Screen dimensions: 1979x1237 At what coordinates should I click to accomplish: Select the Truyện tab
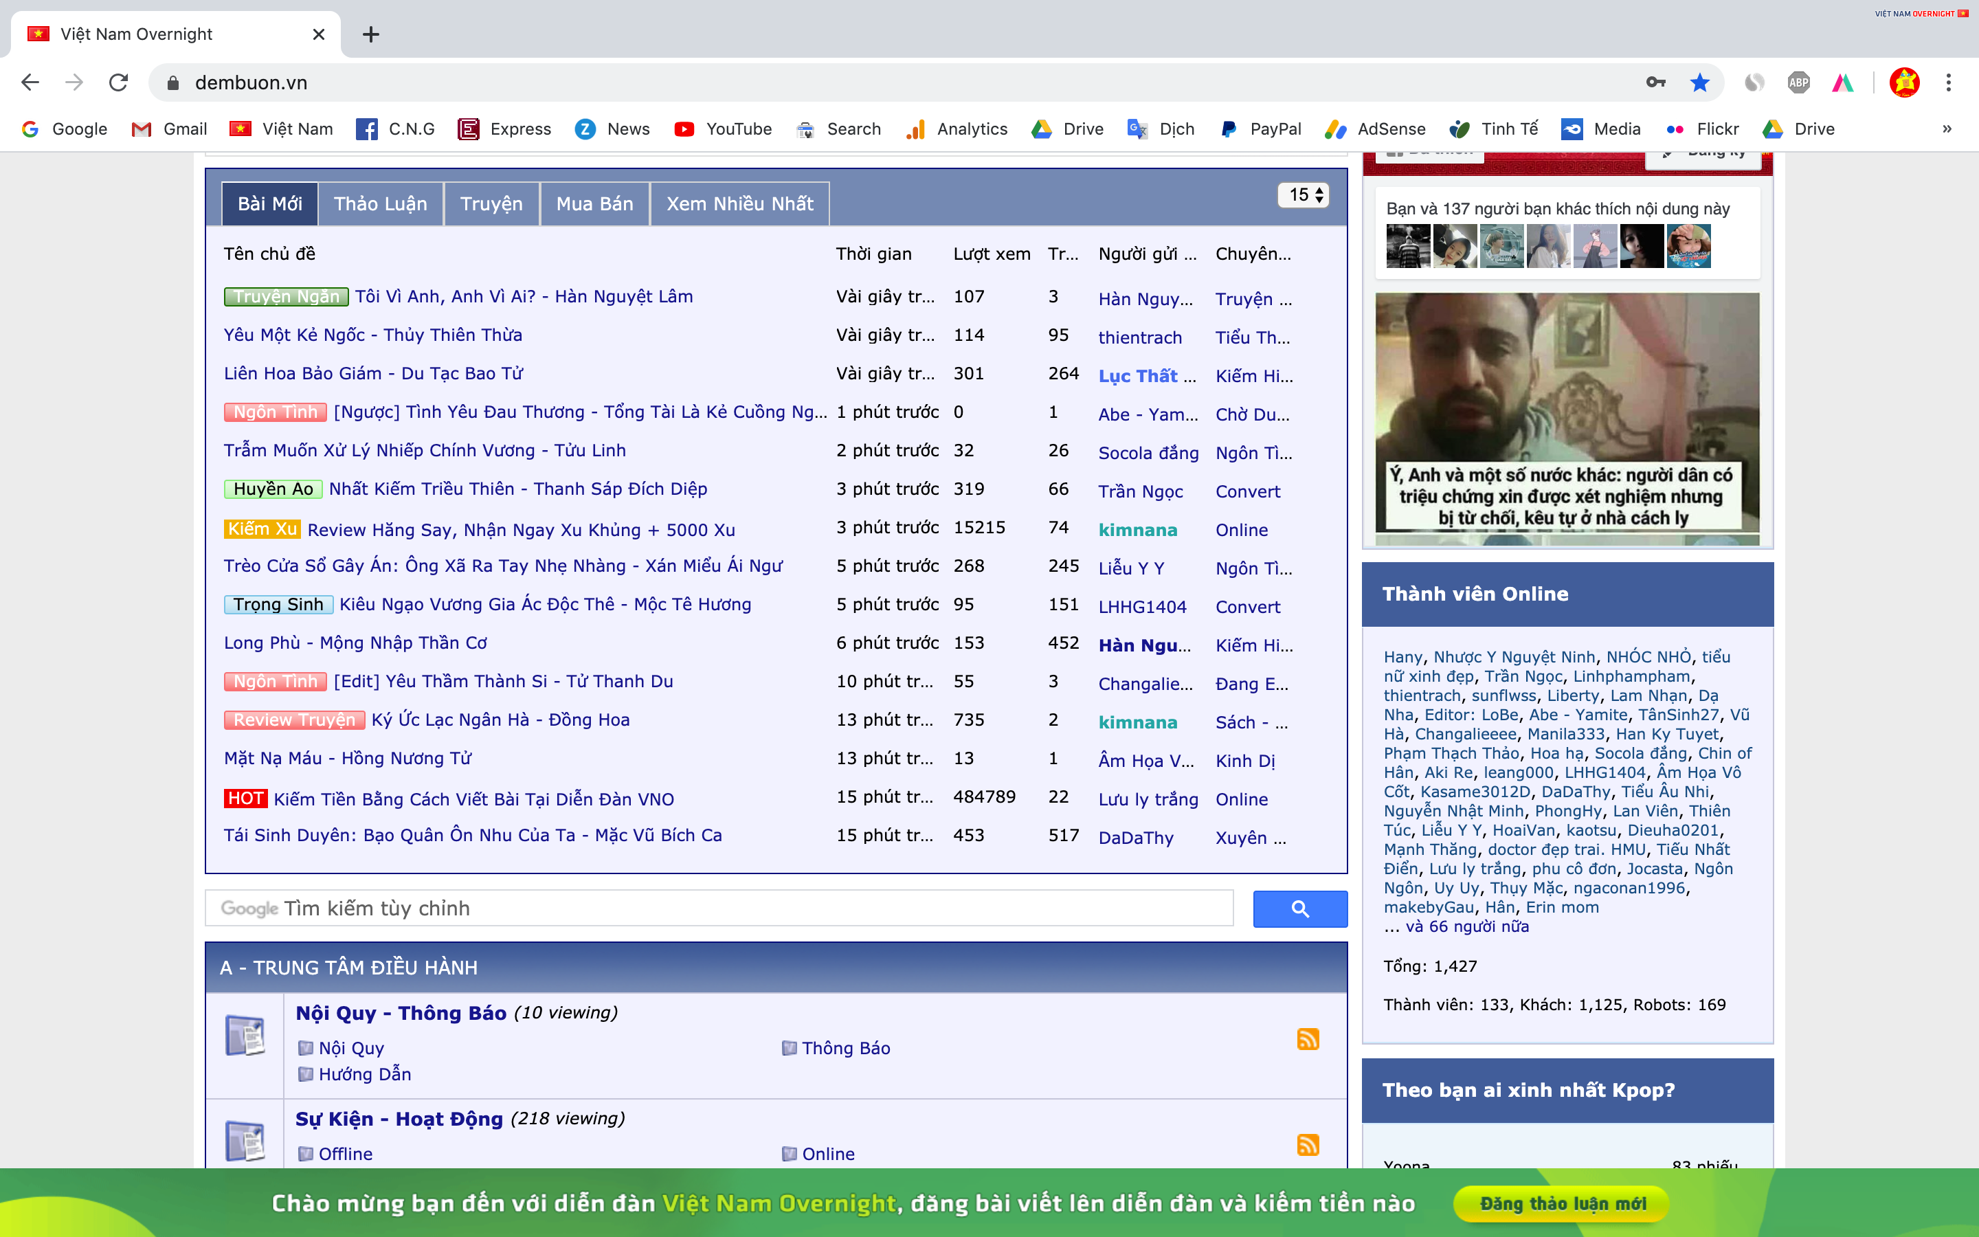click(491, 203)
